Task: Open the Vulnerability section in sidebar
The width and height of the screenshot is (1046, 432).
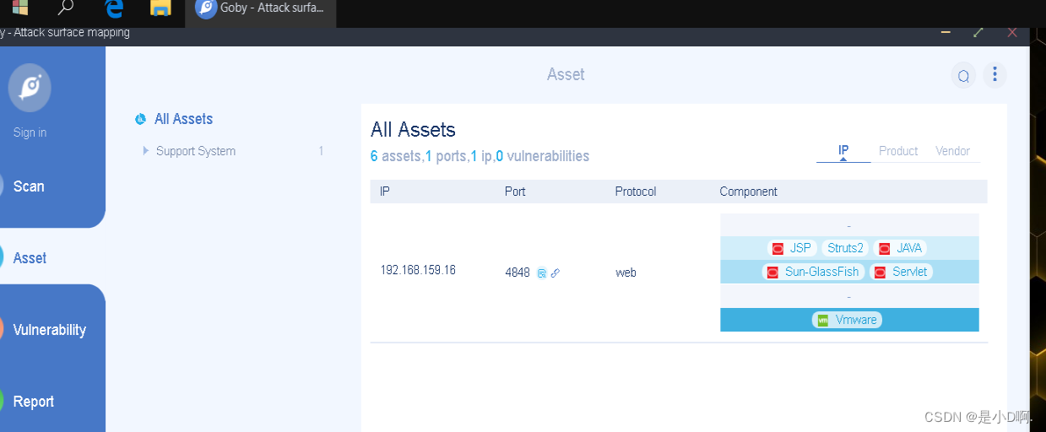Action: coord(49,330)
